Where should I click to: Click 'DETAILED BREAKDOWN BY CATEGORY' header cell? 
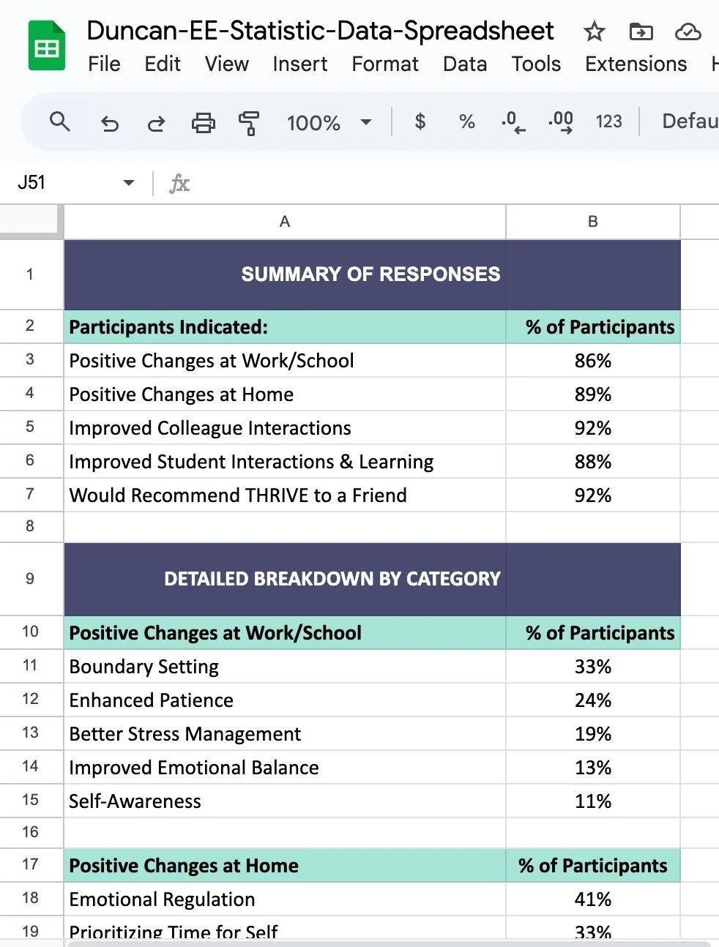285,579
